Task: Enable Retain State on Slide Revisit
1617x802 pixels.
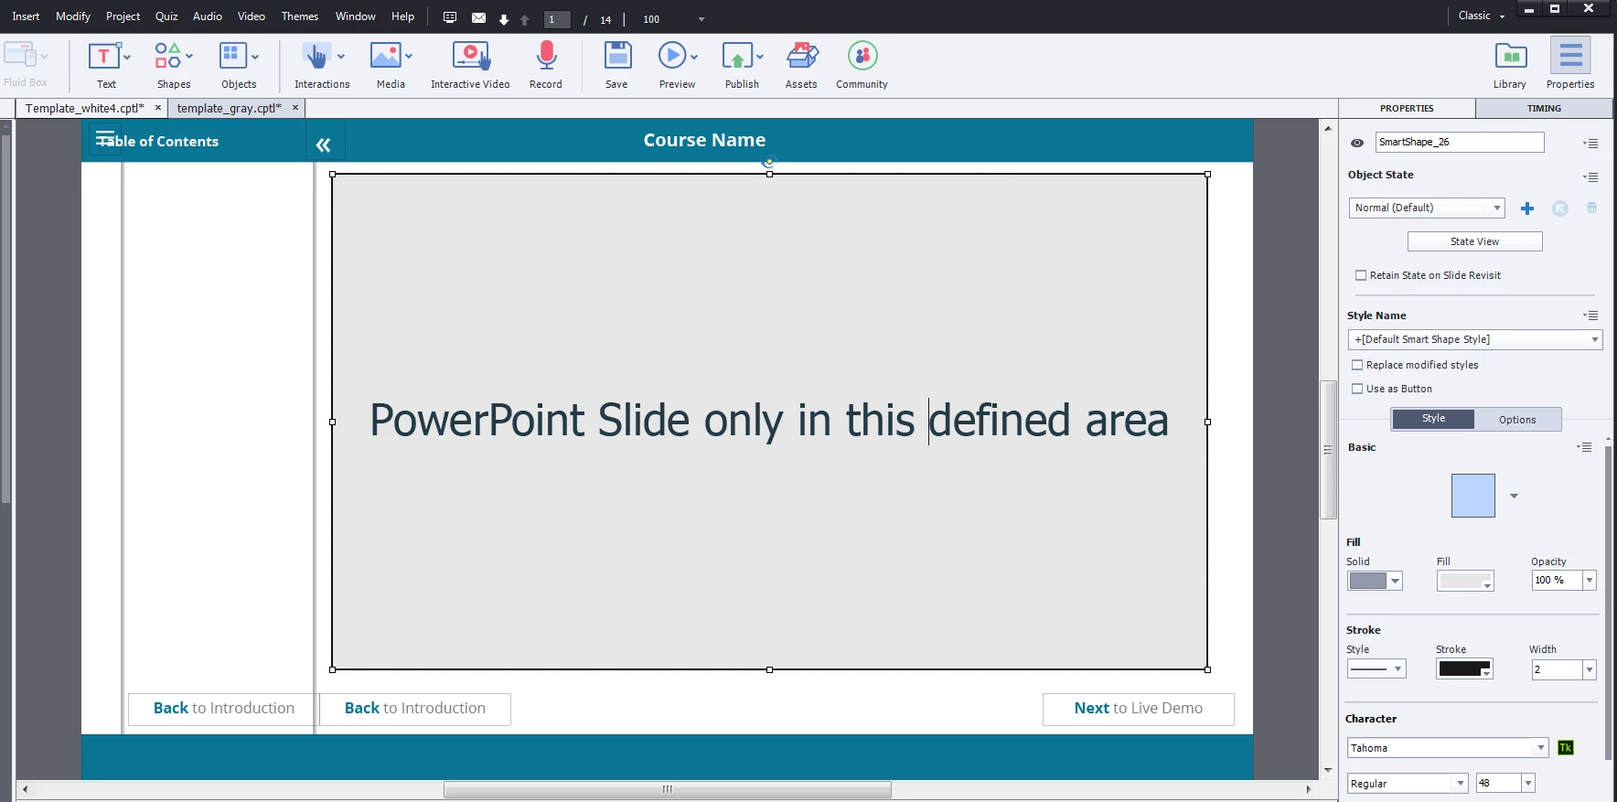Action: tap(1361, 275)
